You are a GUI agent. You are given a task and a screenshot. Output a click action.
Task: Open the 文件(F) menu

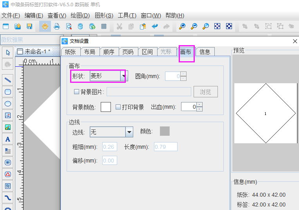(11, 15)
